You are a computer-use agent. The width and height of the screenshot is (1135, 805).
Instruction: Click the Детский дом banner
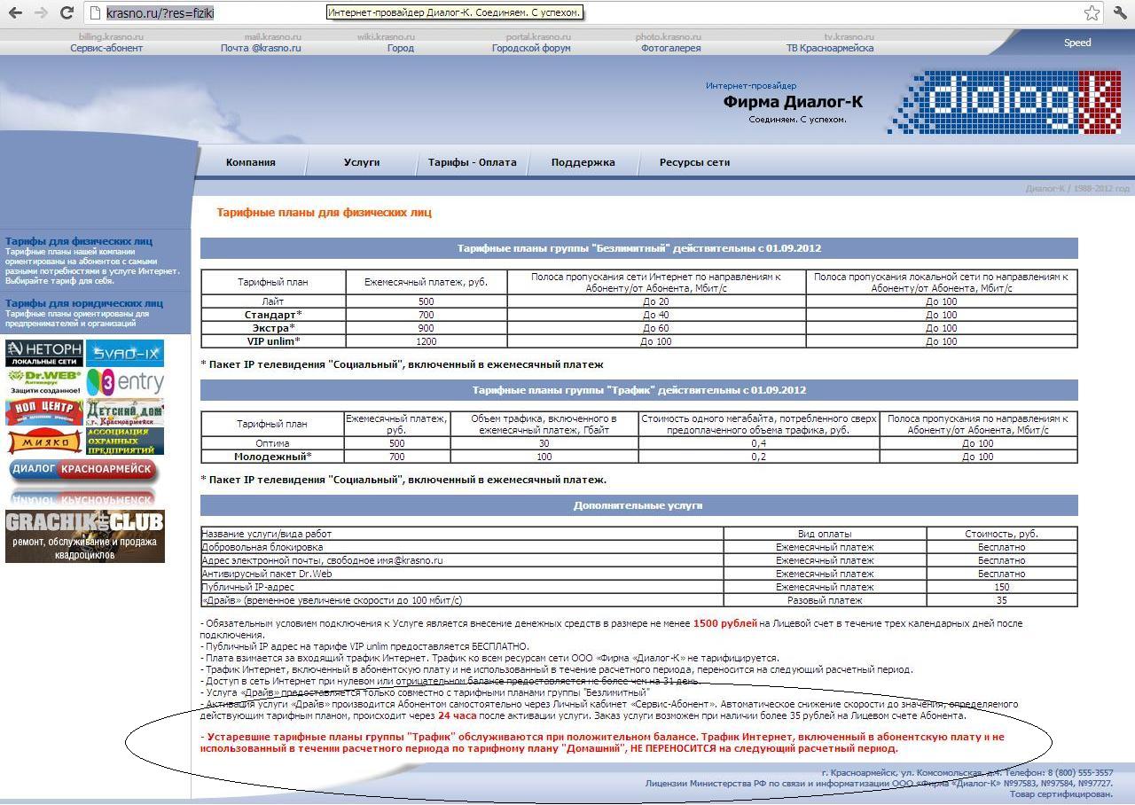pos(125,412)
